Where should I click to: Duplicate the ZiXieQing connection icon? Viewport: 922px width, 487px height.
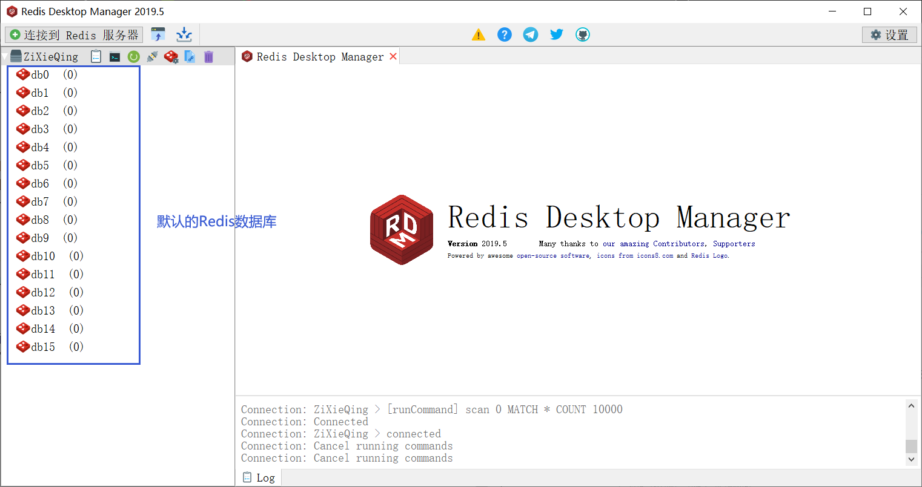(x=190, y=57)
